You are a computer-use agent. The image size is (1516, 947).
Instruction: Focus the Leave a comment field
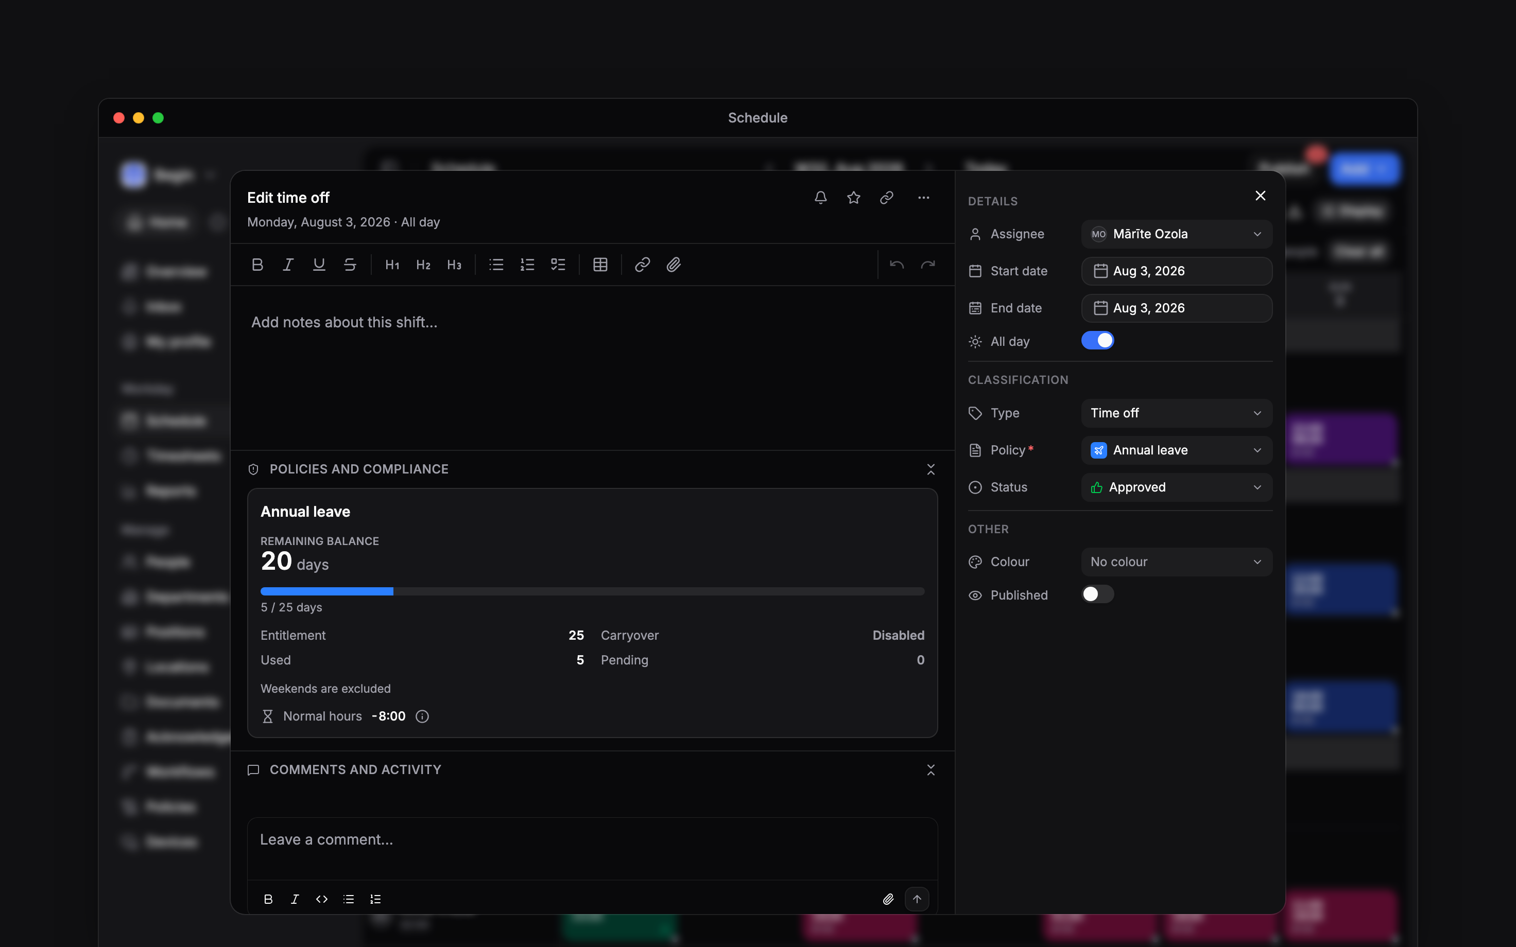pos(592,849)
